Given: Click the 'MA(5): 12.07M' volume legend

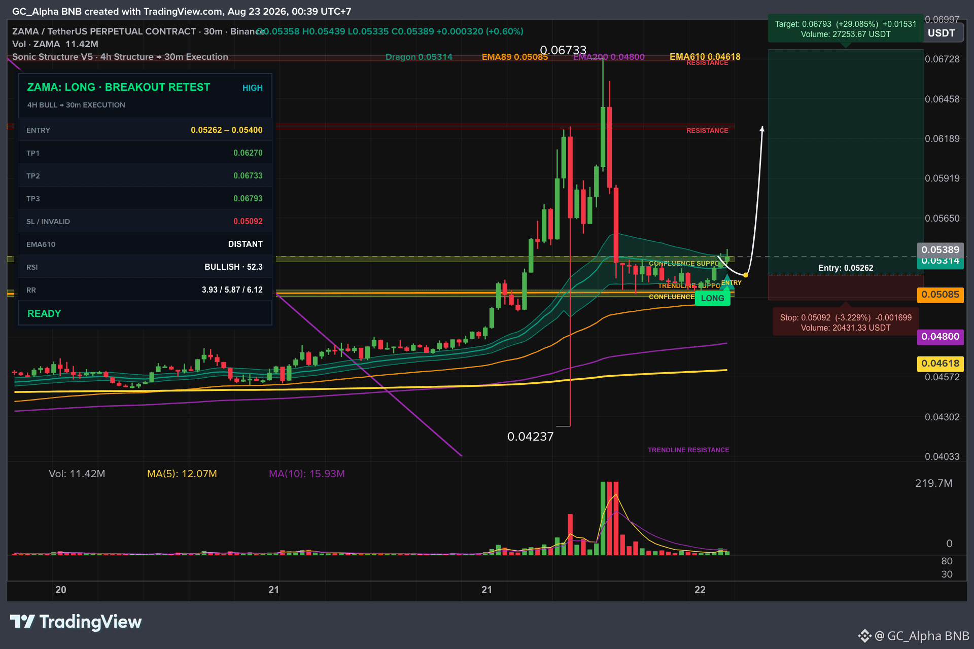Looking at the screenshot, I should pyautogui.click(x=182, y=474).
